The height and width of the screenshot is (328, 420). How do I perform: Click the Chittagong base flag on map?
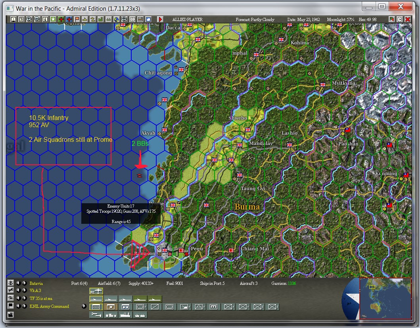pyautogui.click(x=181, y=70)
